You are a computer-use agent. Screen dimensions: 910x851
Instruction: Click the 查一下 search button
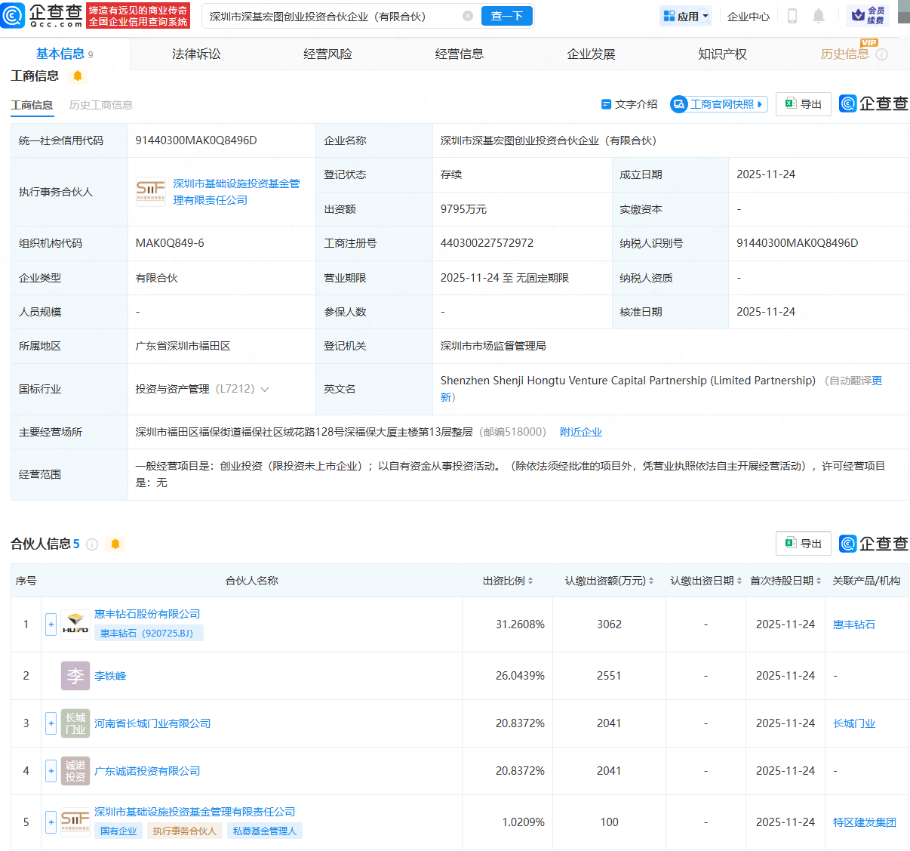click(506, 16)
